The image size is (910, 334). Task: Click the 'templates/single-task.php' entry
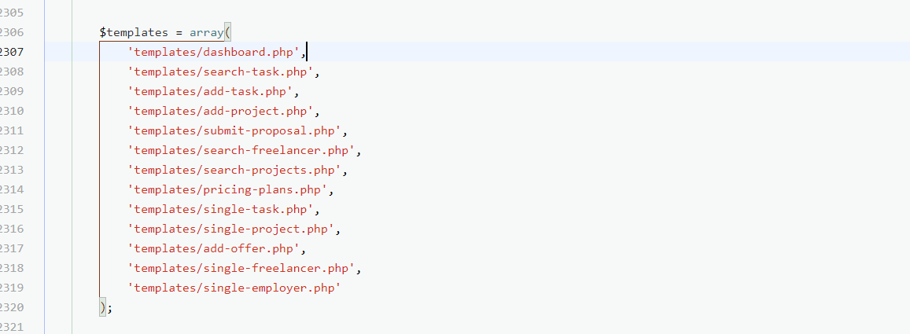221,210
